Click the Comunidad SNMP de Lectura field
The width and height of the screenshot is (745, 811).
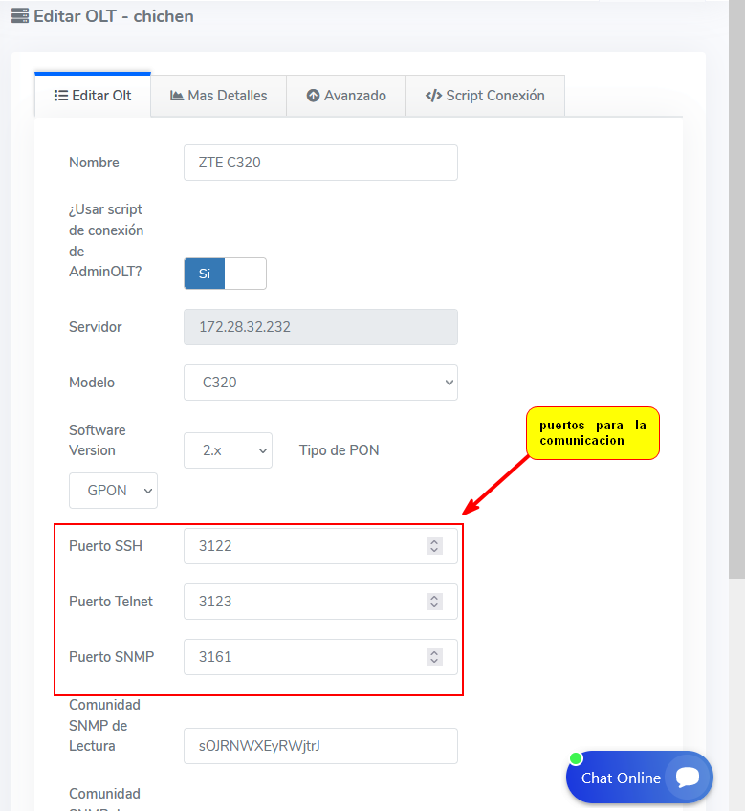pos(320,746)
